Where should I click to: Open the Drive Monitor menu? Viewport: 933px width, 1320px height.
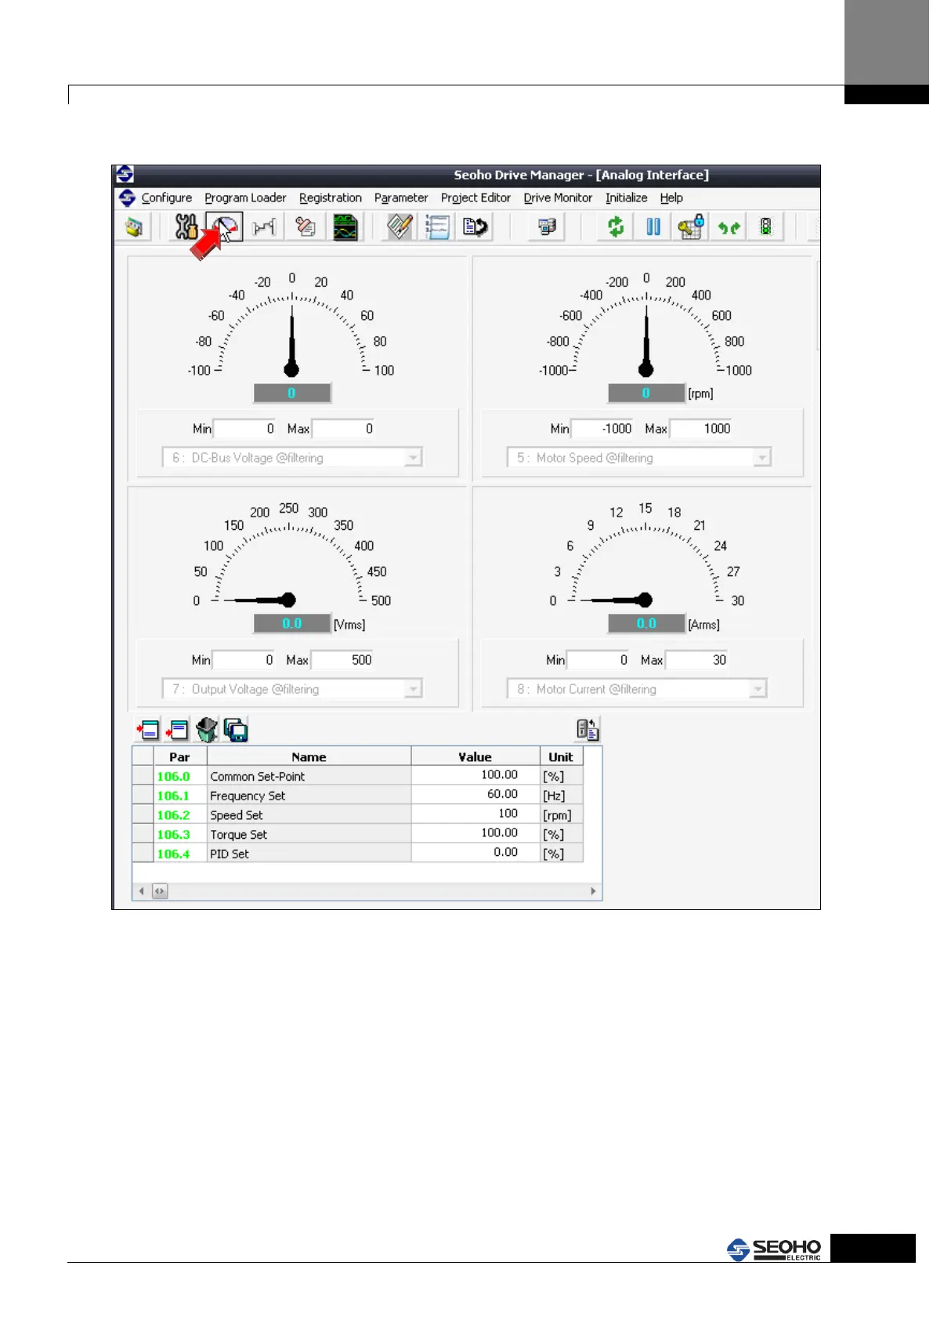tap(558, 198)
